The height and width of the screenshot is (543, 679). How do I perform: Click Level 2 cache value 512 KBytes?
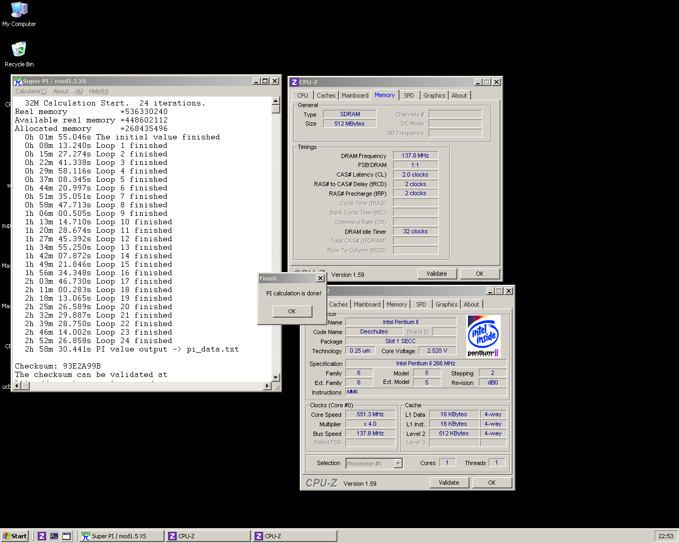point(454,433)
